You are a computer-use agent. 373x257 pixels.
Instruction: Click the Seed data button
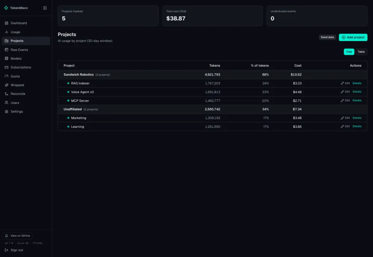(x=327, y=37)
